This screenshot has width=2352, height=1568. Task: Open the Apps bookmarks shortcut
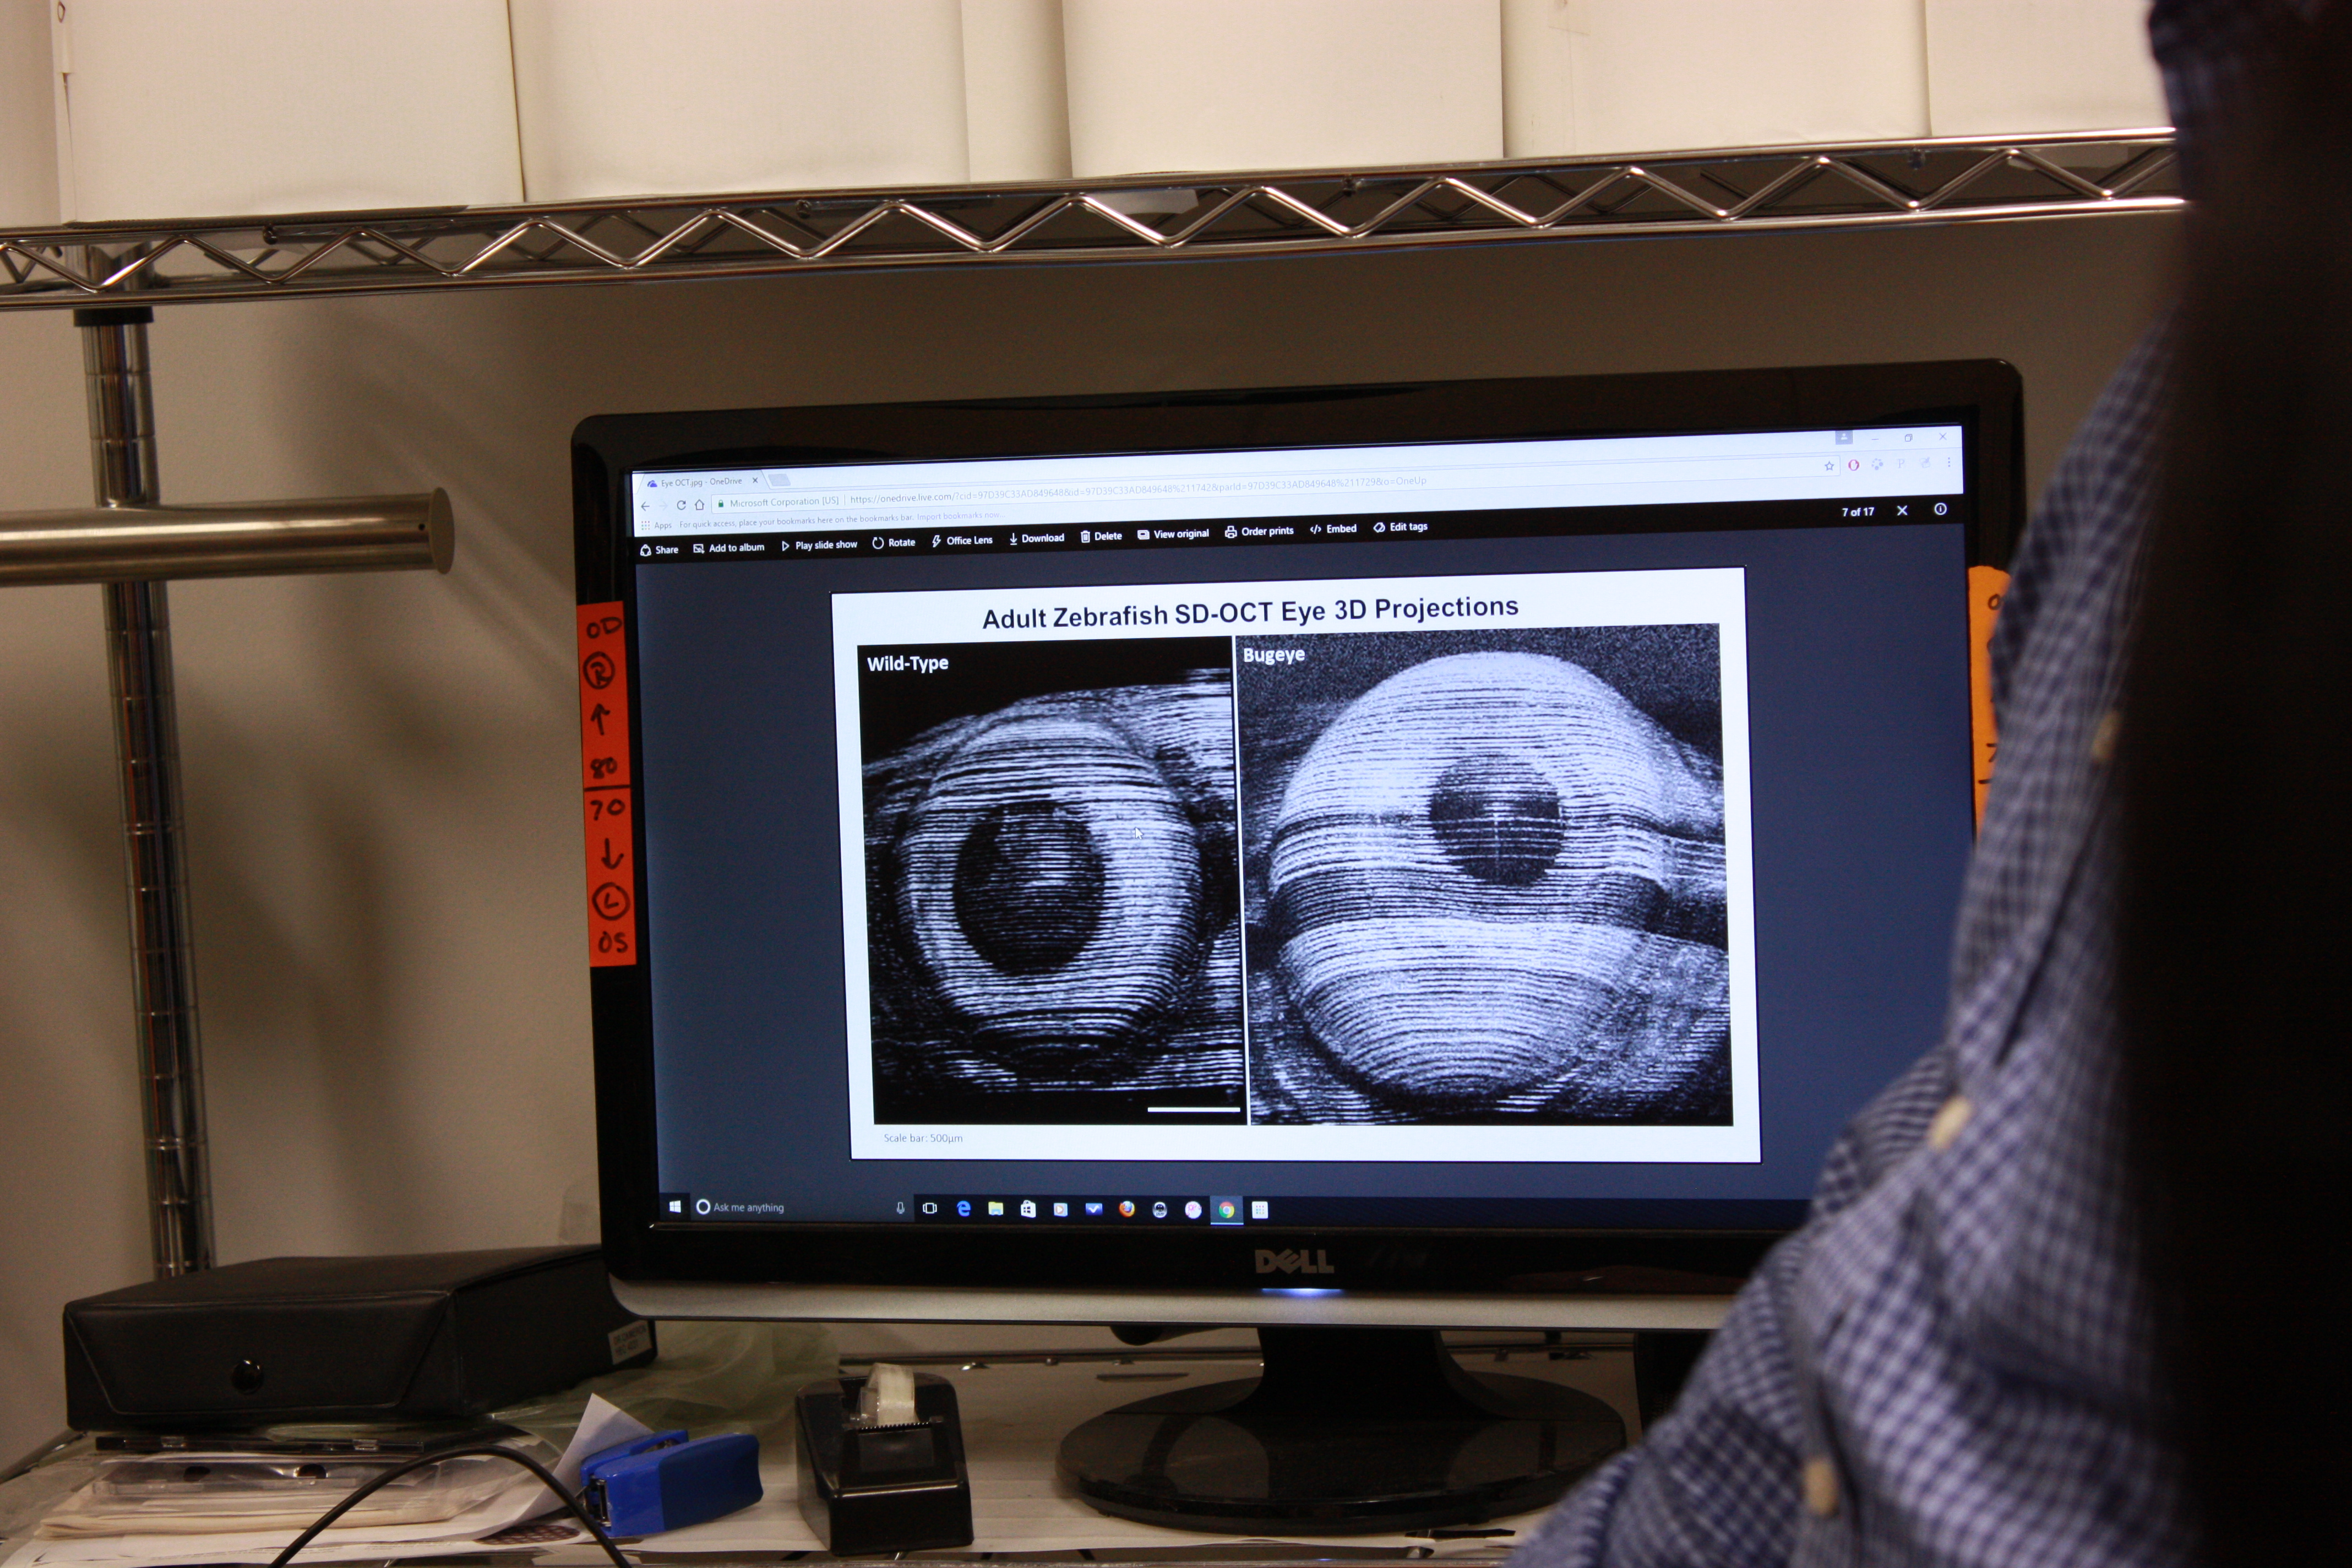click(656, 525)
